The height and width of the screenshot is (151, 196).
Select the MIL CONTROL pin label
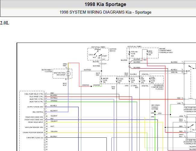pyautogui.click(x=38, y=112)
